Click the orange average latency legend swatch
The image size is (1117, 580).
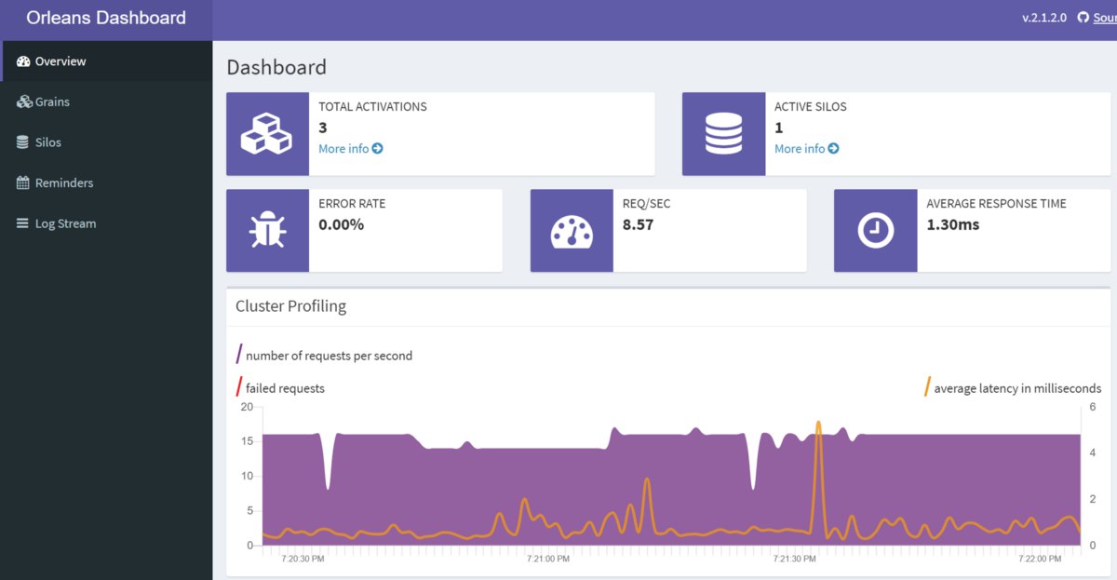tap(927, 386)
